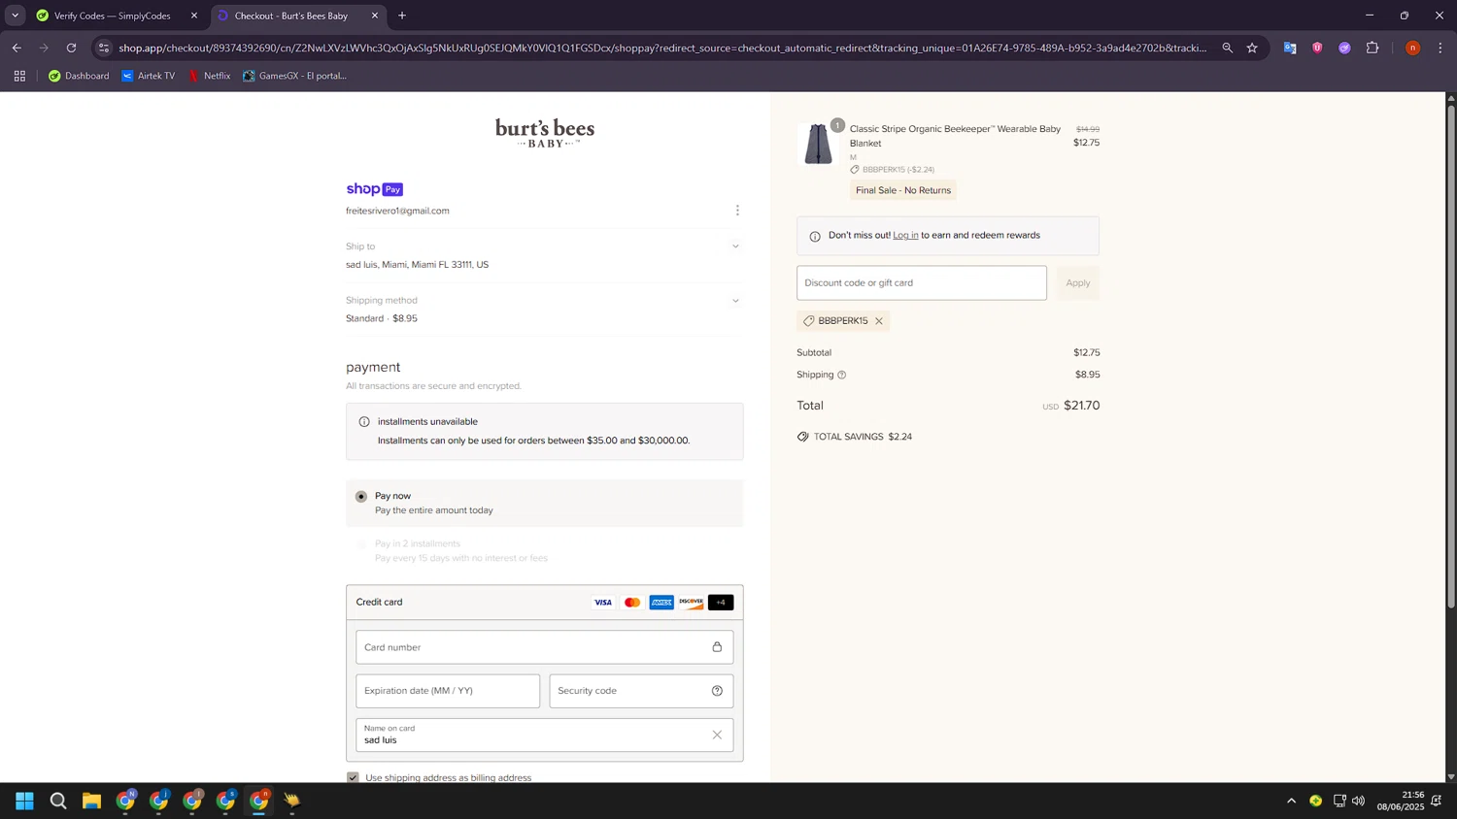Open the browser zoom magnifier icon
Image resolution: width=1457 pixels, height=819 pixels.
(x=1228, y=48)
